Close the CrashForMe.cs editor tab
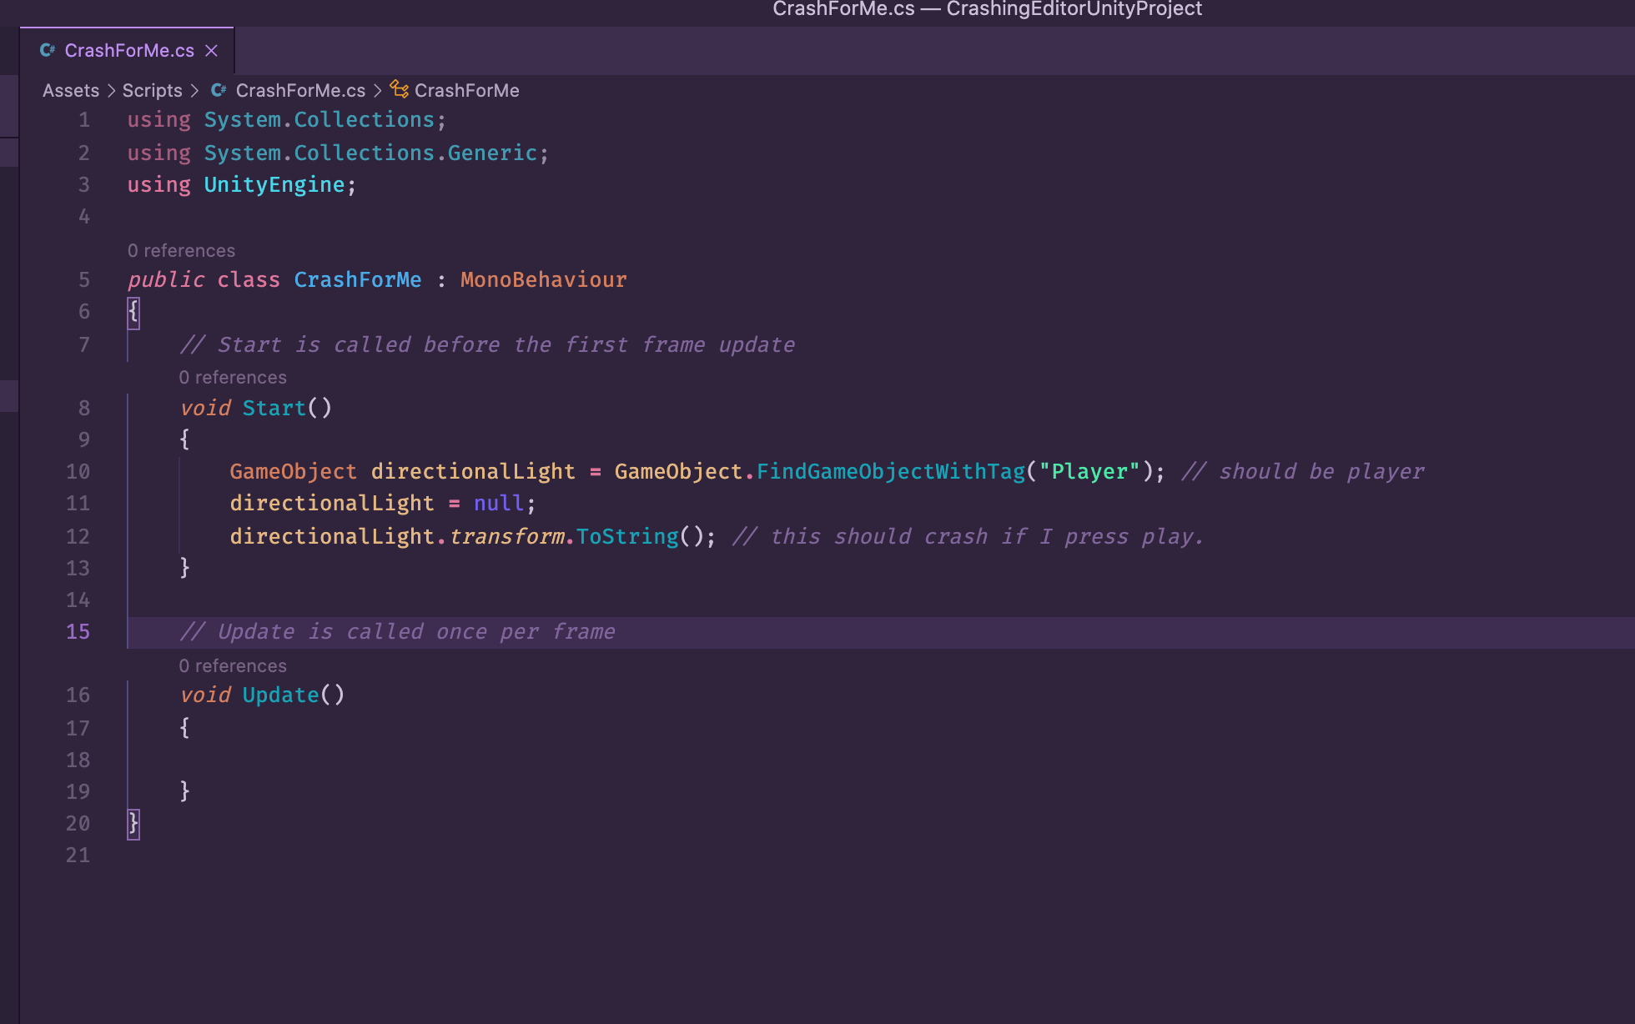 [212, 51]
